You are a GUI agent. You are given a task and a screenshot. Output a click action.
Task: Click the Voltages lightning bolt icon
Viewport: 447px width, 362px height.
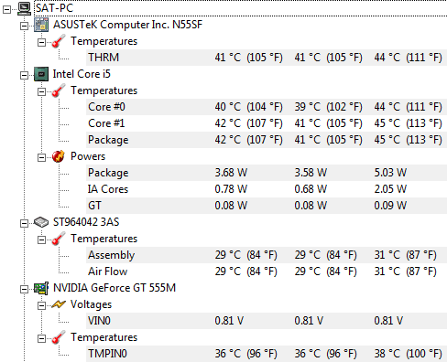pos(58,304)
